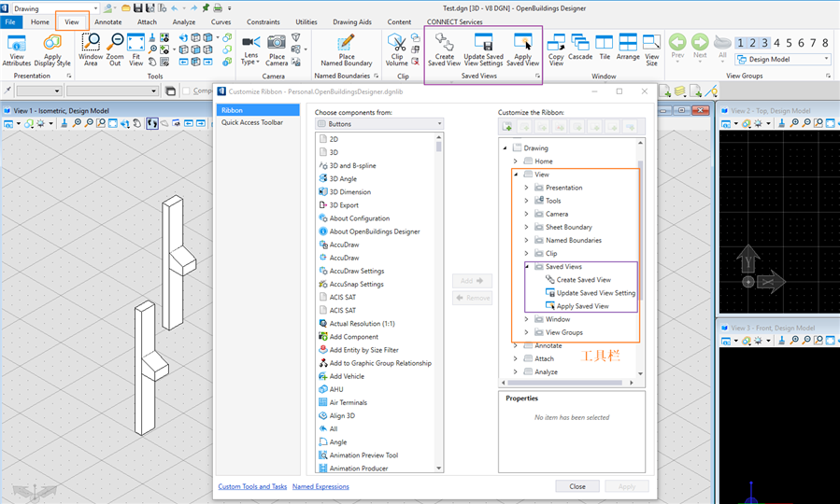Image resolution: width=840 pixels, height=504 pixels.
Task: Toggle view 5 in View Groups
Action: (x=790, y=43)
